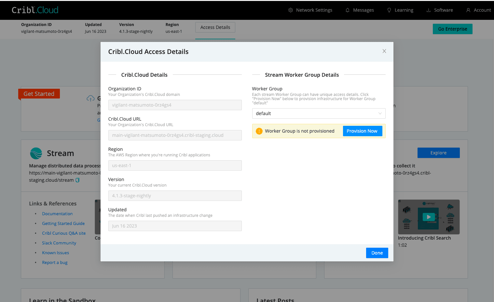
Task: Click the Explore button
Action: click(438, 153)
